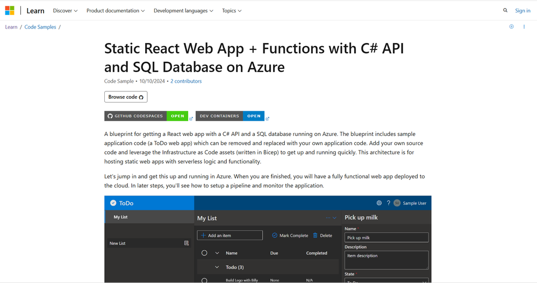Click the Code Samples breadcrumb link

pyautogui.click(x=40, y=27)
